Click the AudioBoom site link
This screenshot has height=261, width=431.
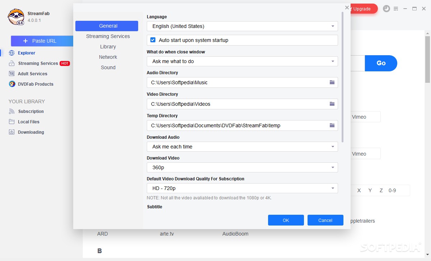tap(235, 234)
